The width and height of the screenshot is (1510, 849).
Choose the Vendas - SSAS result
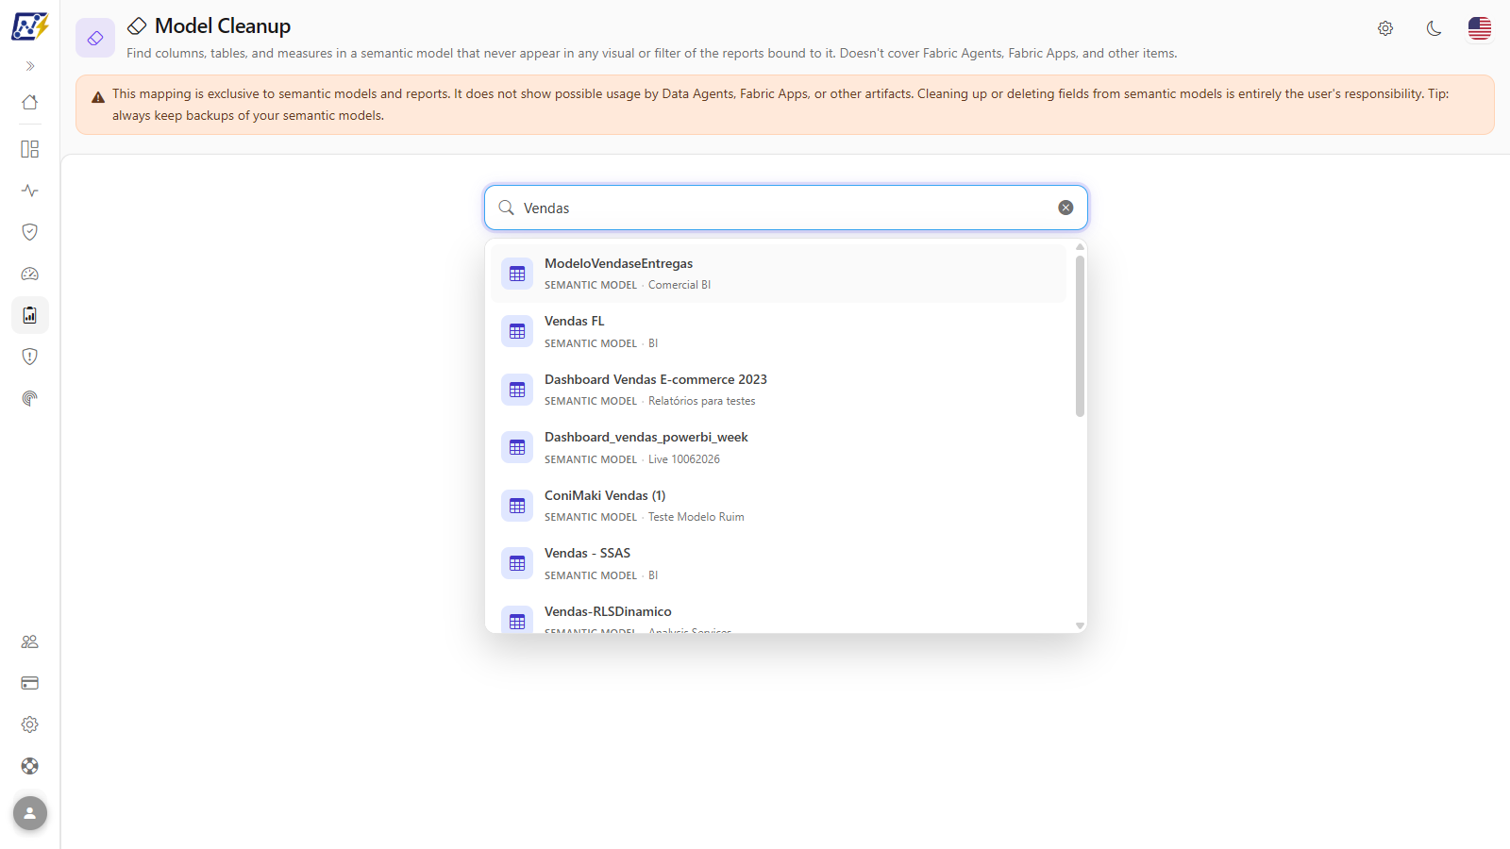click(x=779, y=564)
